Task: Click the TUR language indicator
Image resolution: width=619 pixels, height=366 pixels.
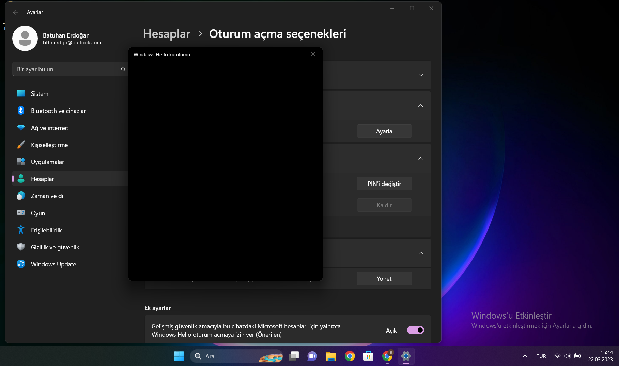Action: tap(541, 356)
